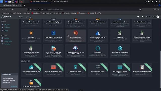Open the notifications bell icon

click(143, 17)
